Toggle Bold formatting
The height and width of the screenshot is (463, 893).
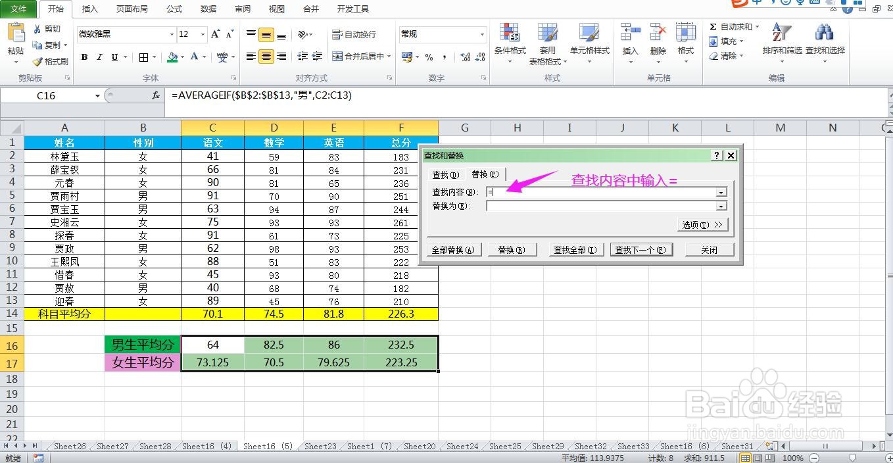[x=84, y=57]
